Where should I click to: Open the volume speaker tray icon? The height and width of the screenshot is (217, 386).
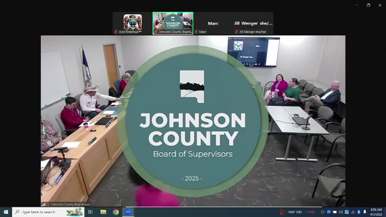341,212
